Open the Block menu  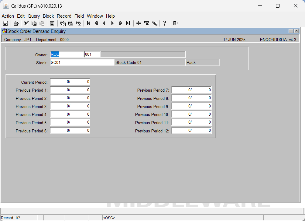point(48,16)
